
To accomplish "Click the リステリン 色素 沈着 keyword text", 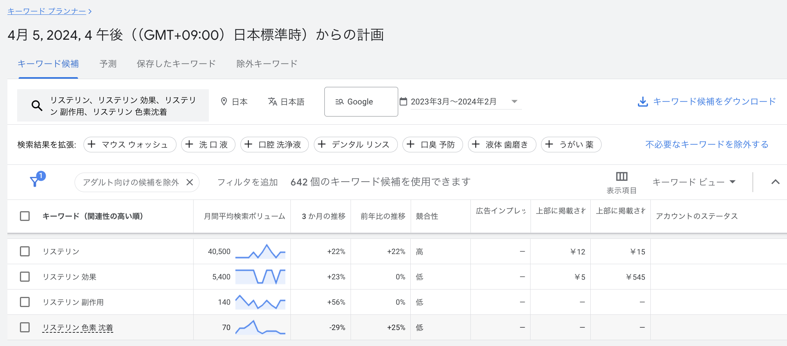I will point(78,328).
